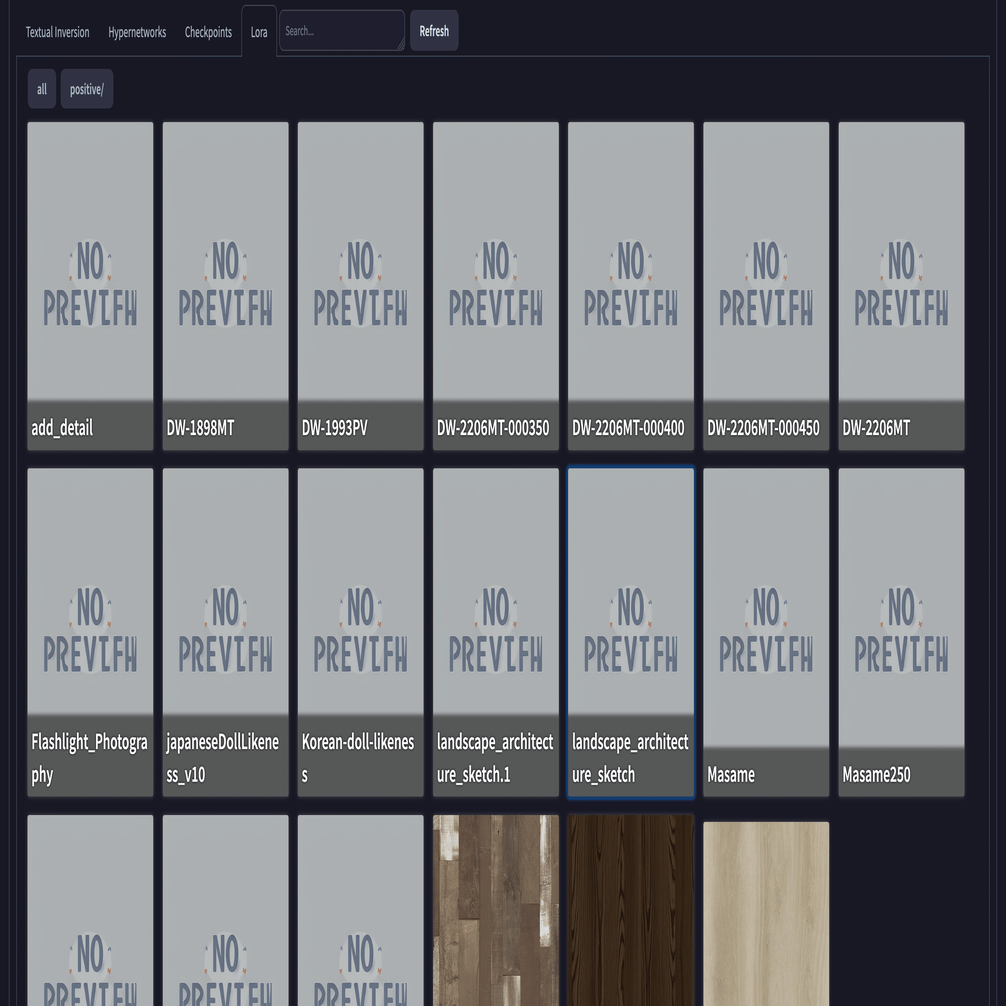Choose the DW-1898MT Lora card

[x=225, y=286]
